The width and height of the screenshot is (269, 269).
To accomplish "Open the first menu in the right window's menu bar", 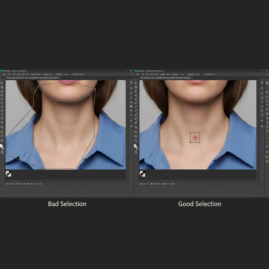I will pyautogui.click(x=143, y=74).
